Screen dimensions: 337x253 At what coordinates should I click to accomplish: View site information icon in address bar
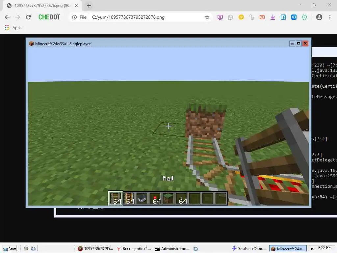(x=74, y=17)
